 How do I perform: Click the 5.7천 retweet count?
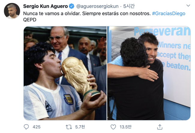coord(80,127)
